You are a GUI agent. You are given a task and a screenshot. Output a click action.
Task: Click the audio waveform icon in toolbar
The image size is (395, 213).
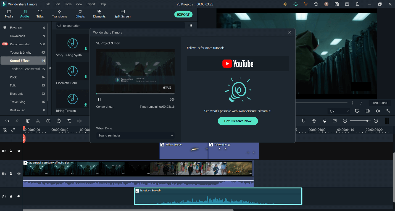click(79, 121)
